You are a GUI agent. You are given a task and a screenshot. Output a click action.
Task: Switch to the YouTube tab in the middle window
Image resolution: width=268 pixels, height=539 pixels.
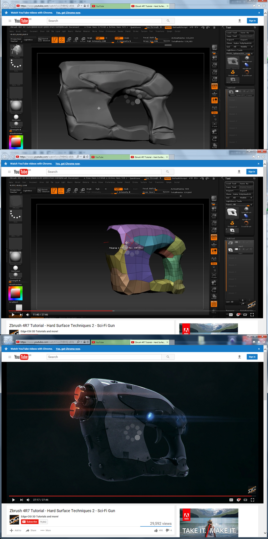(110, 157)
